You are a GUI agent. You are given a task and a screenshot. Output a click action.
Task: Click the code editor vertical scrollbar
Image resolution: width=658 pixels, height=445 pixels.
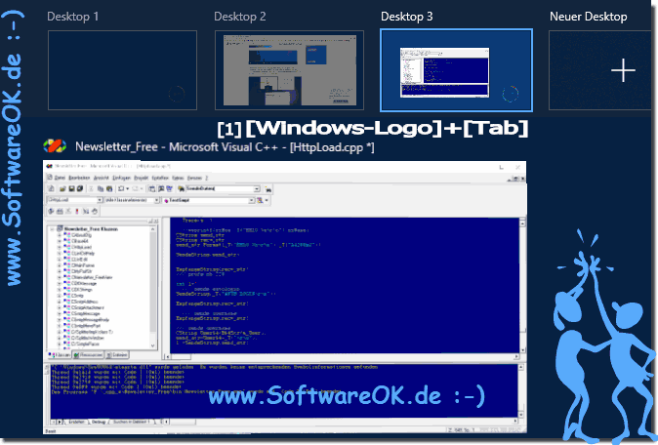click(522, 285)
